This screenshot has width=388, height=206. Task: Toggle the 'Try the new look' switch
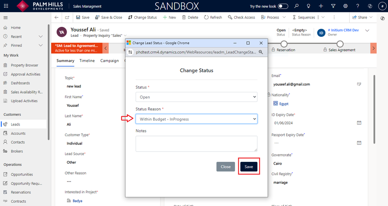pos(283,6)
